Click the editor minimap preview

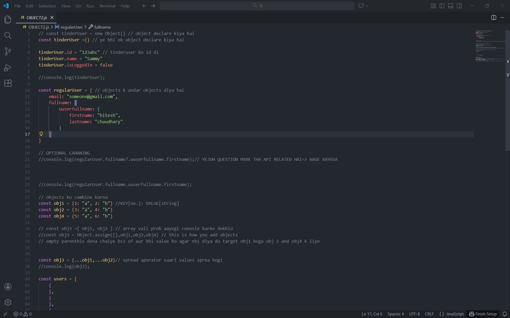pos(489,46)
